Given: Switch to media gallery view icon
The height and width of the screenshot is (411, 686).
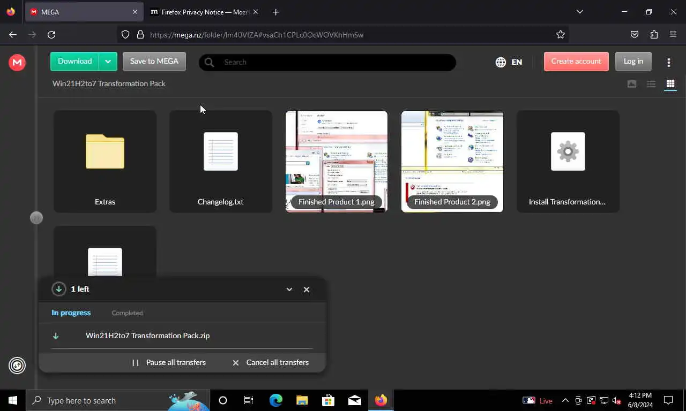Looking at the screenshot, I should click(x=632, y=84).
